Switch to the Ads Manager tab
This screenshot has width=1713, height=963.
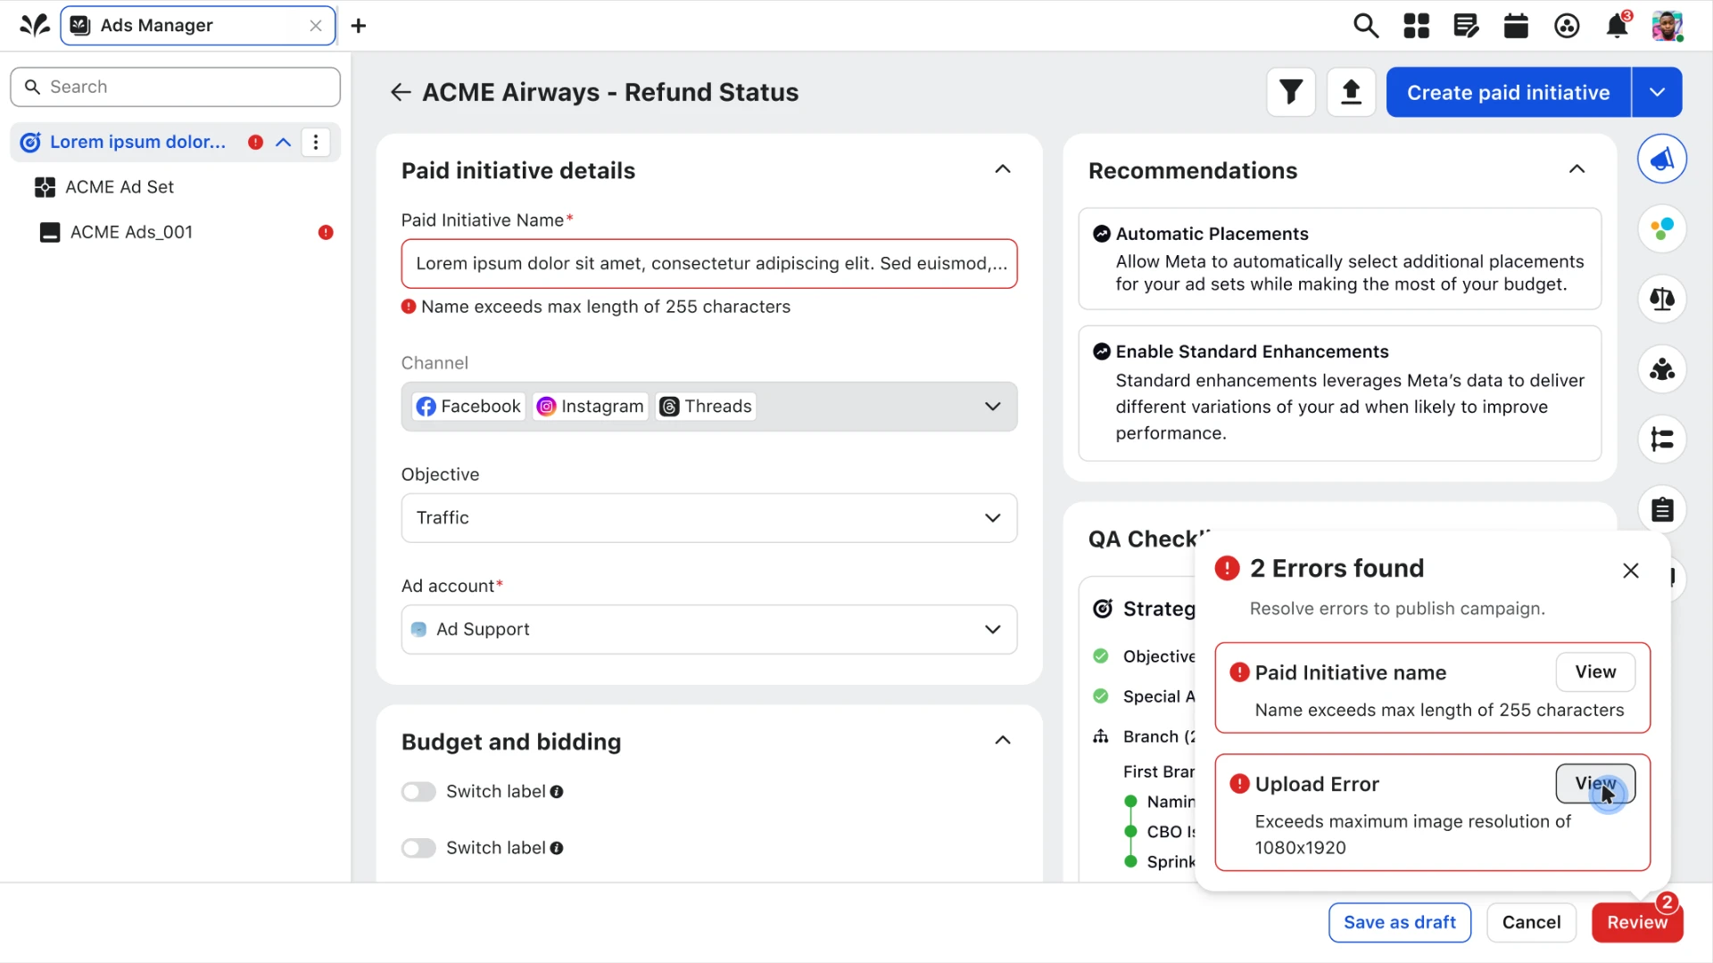pyautogui.click(x=198, y=26)
